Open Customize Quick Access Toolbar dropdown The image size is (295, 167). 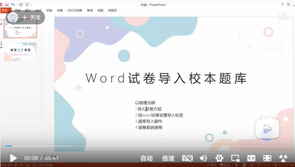click(32, 4)
